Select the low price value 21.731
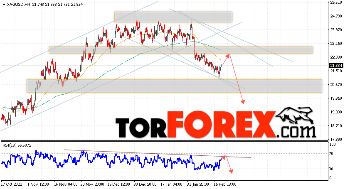Image resolution: width=345 pixels, height=189 pixels. (64, 5)
